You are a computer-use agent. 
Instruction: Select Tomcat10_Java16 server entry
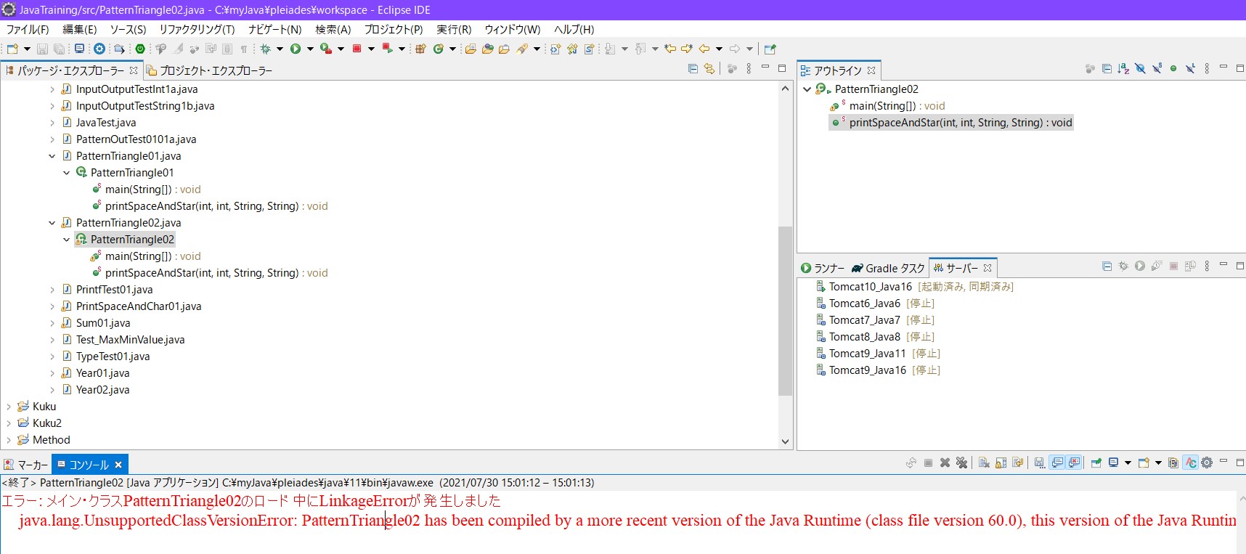[914, 287]
